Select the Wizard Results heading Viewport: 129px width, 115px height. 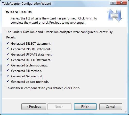(x=19, y=12)
